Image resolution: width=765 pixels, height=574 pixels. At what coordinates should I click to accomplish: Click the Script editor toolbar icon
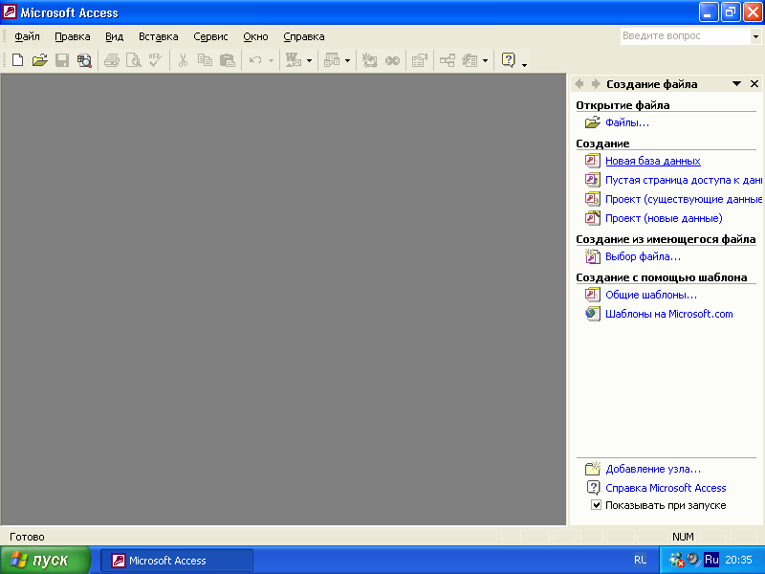(x=392, y=60)
